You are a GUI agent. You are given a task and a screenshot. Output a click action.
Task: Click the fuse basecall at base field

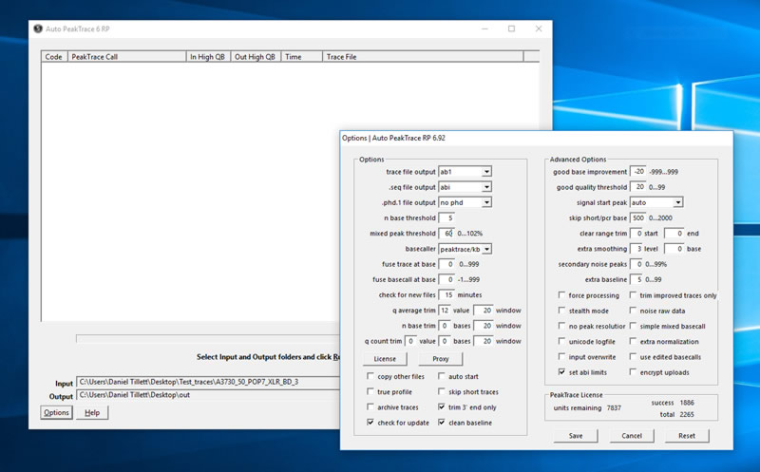[446, 279]
